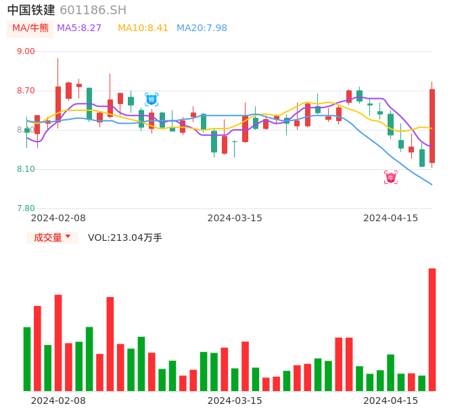Click the blue bear signal marker icon

[152, 99]
